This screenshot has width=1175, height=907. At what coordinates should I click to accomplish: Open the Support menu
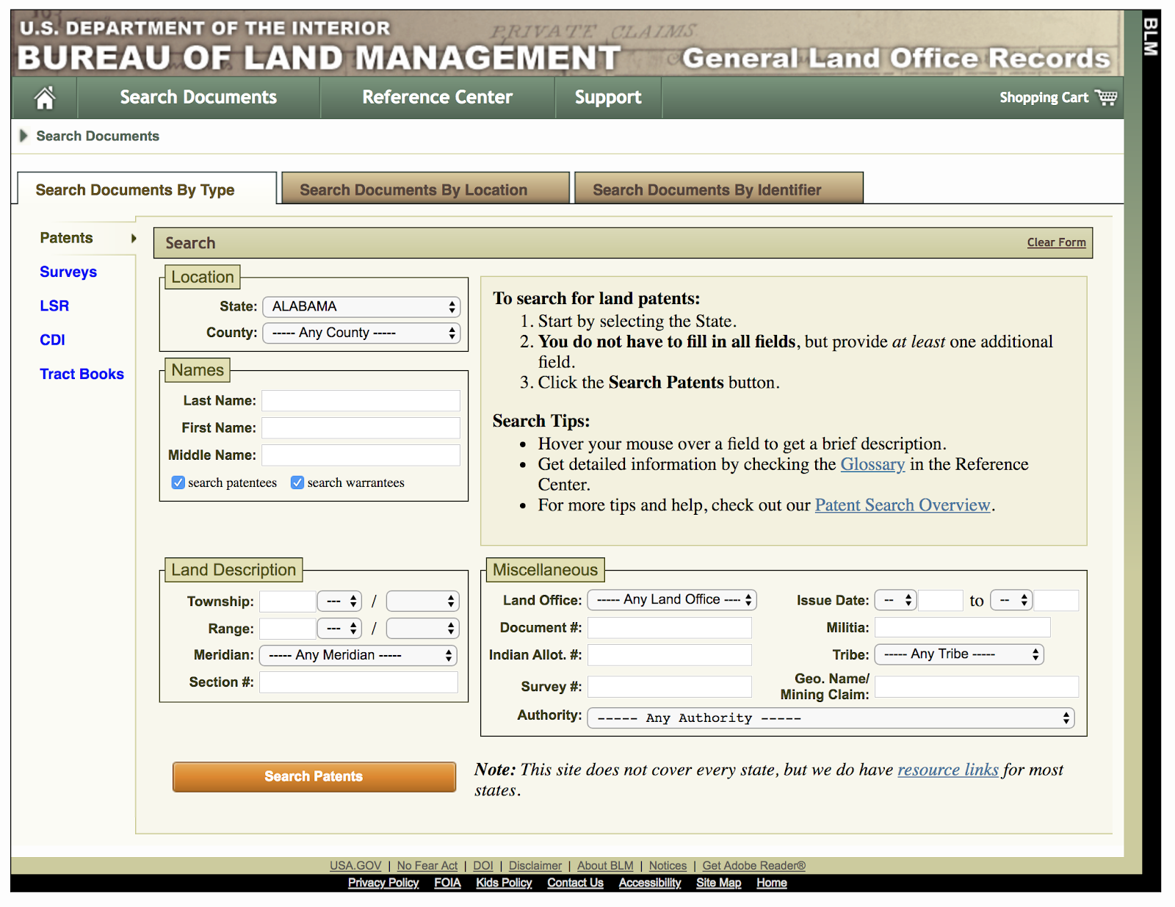point(608,98)
